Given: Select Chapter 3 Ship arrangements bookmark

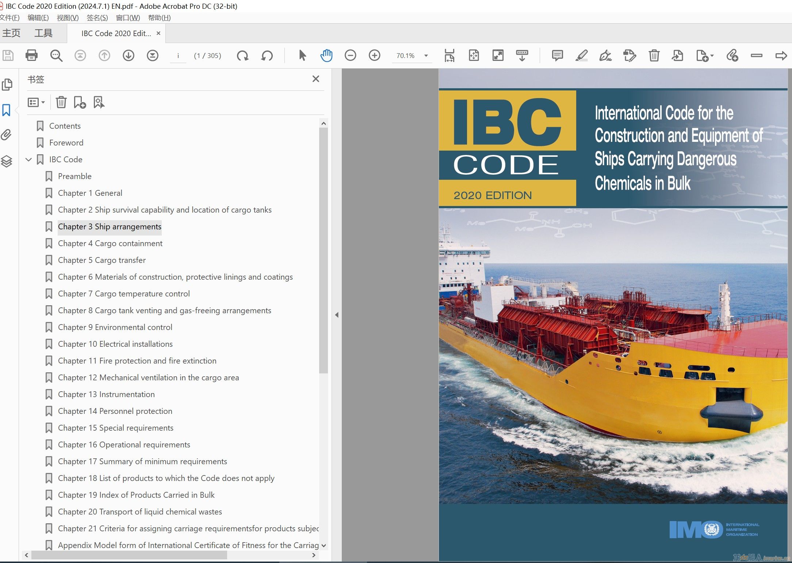Looking at the screenshot, I should tap(110, 226).
